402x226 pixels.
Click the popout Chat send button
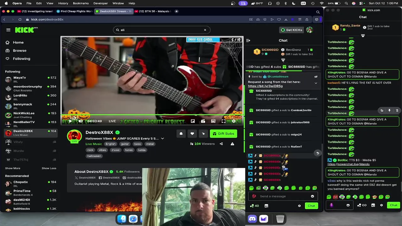click(394, 205)
